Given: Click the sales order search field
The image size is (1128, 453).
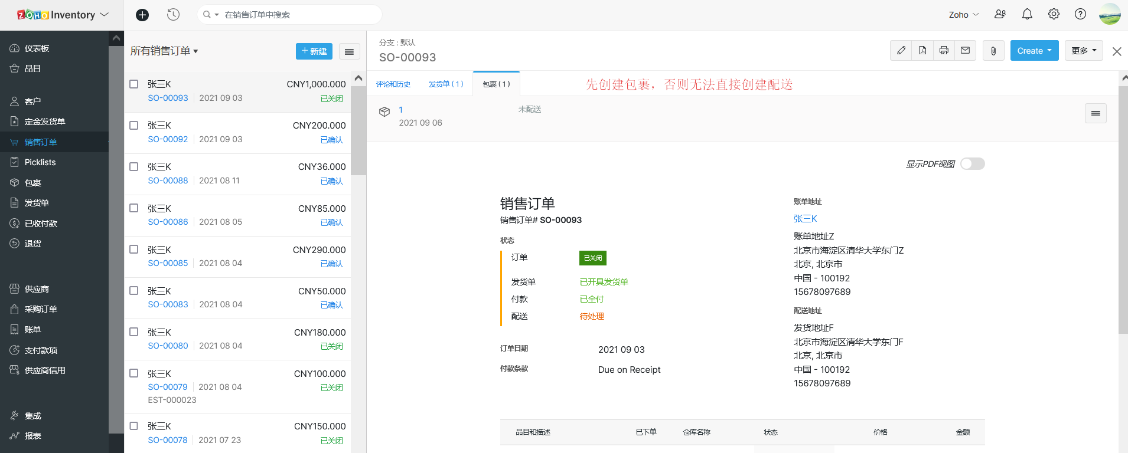Looking at the screenshot, I should click(x=295, y=15).
